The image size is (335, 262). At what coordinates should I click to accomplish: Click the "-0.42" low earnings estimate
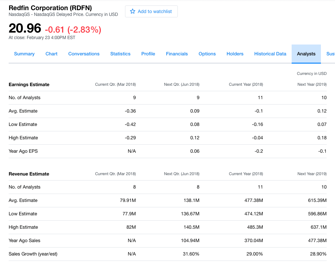tap(130, 124)
